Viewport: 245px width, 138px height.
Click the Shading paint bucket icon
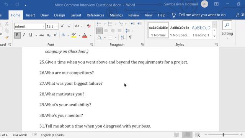pyautogui.click(x=99, y=38)
